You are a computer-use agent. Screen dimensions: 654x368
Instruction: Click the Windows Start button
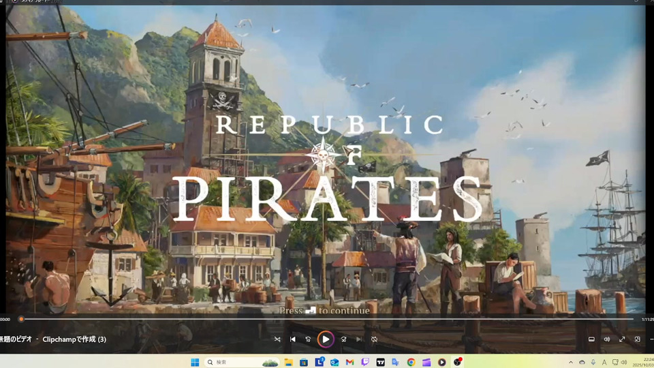[195, 362]
